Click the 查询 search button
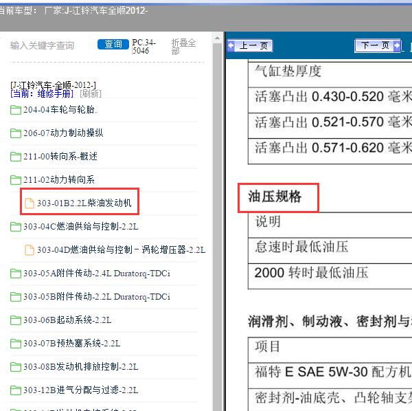Viewport: 412px width, 411px height. click(113, 45)
